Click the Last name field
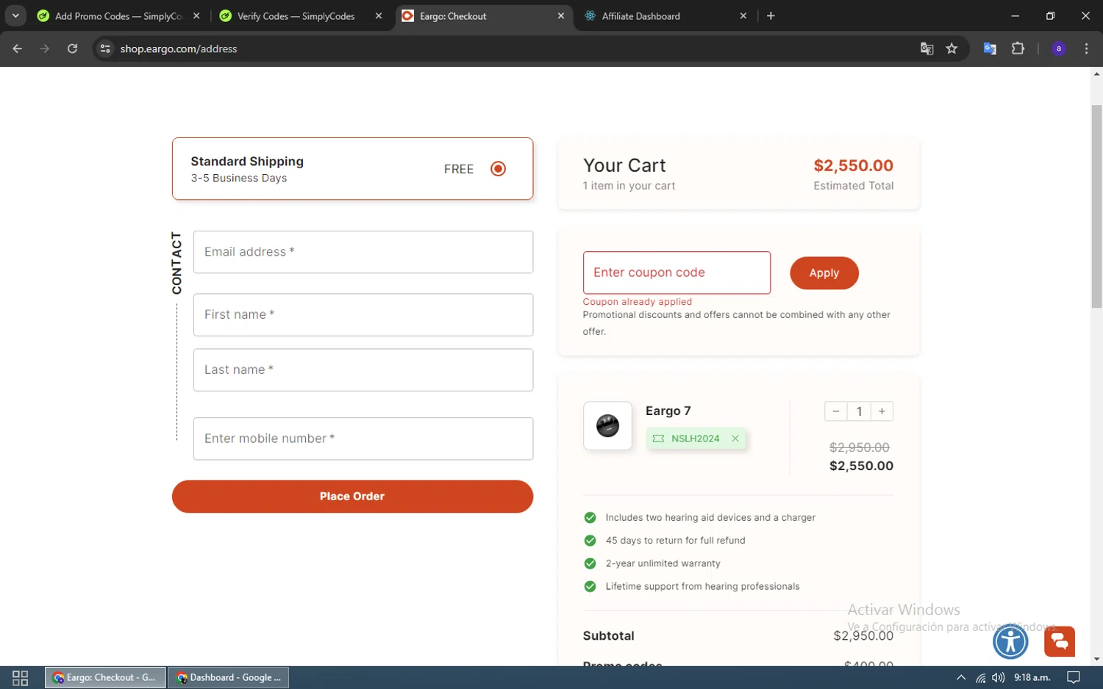The image size is (1103, 689). coord(363,370)
